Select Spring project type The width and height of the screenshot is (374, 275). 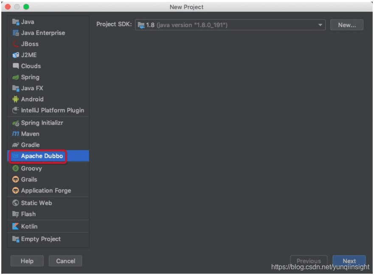tap(48, 77)
